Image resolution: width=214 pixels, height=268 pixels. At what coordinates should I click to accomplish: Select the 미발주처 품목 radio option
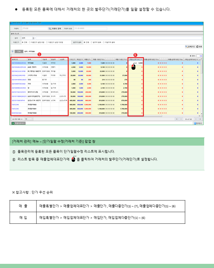(104, 42)
